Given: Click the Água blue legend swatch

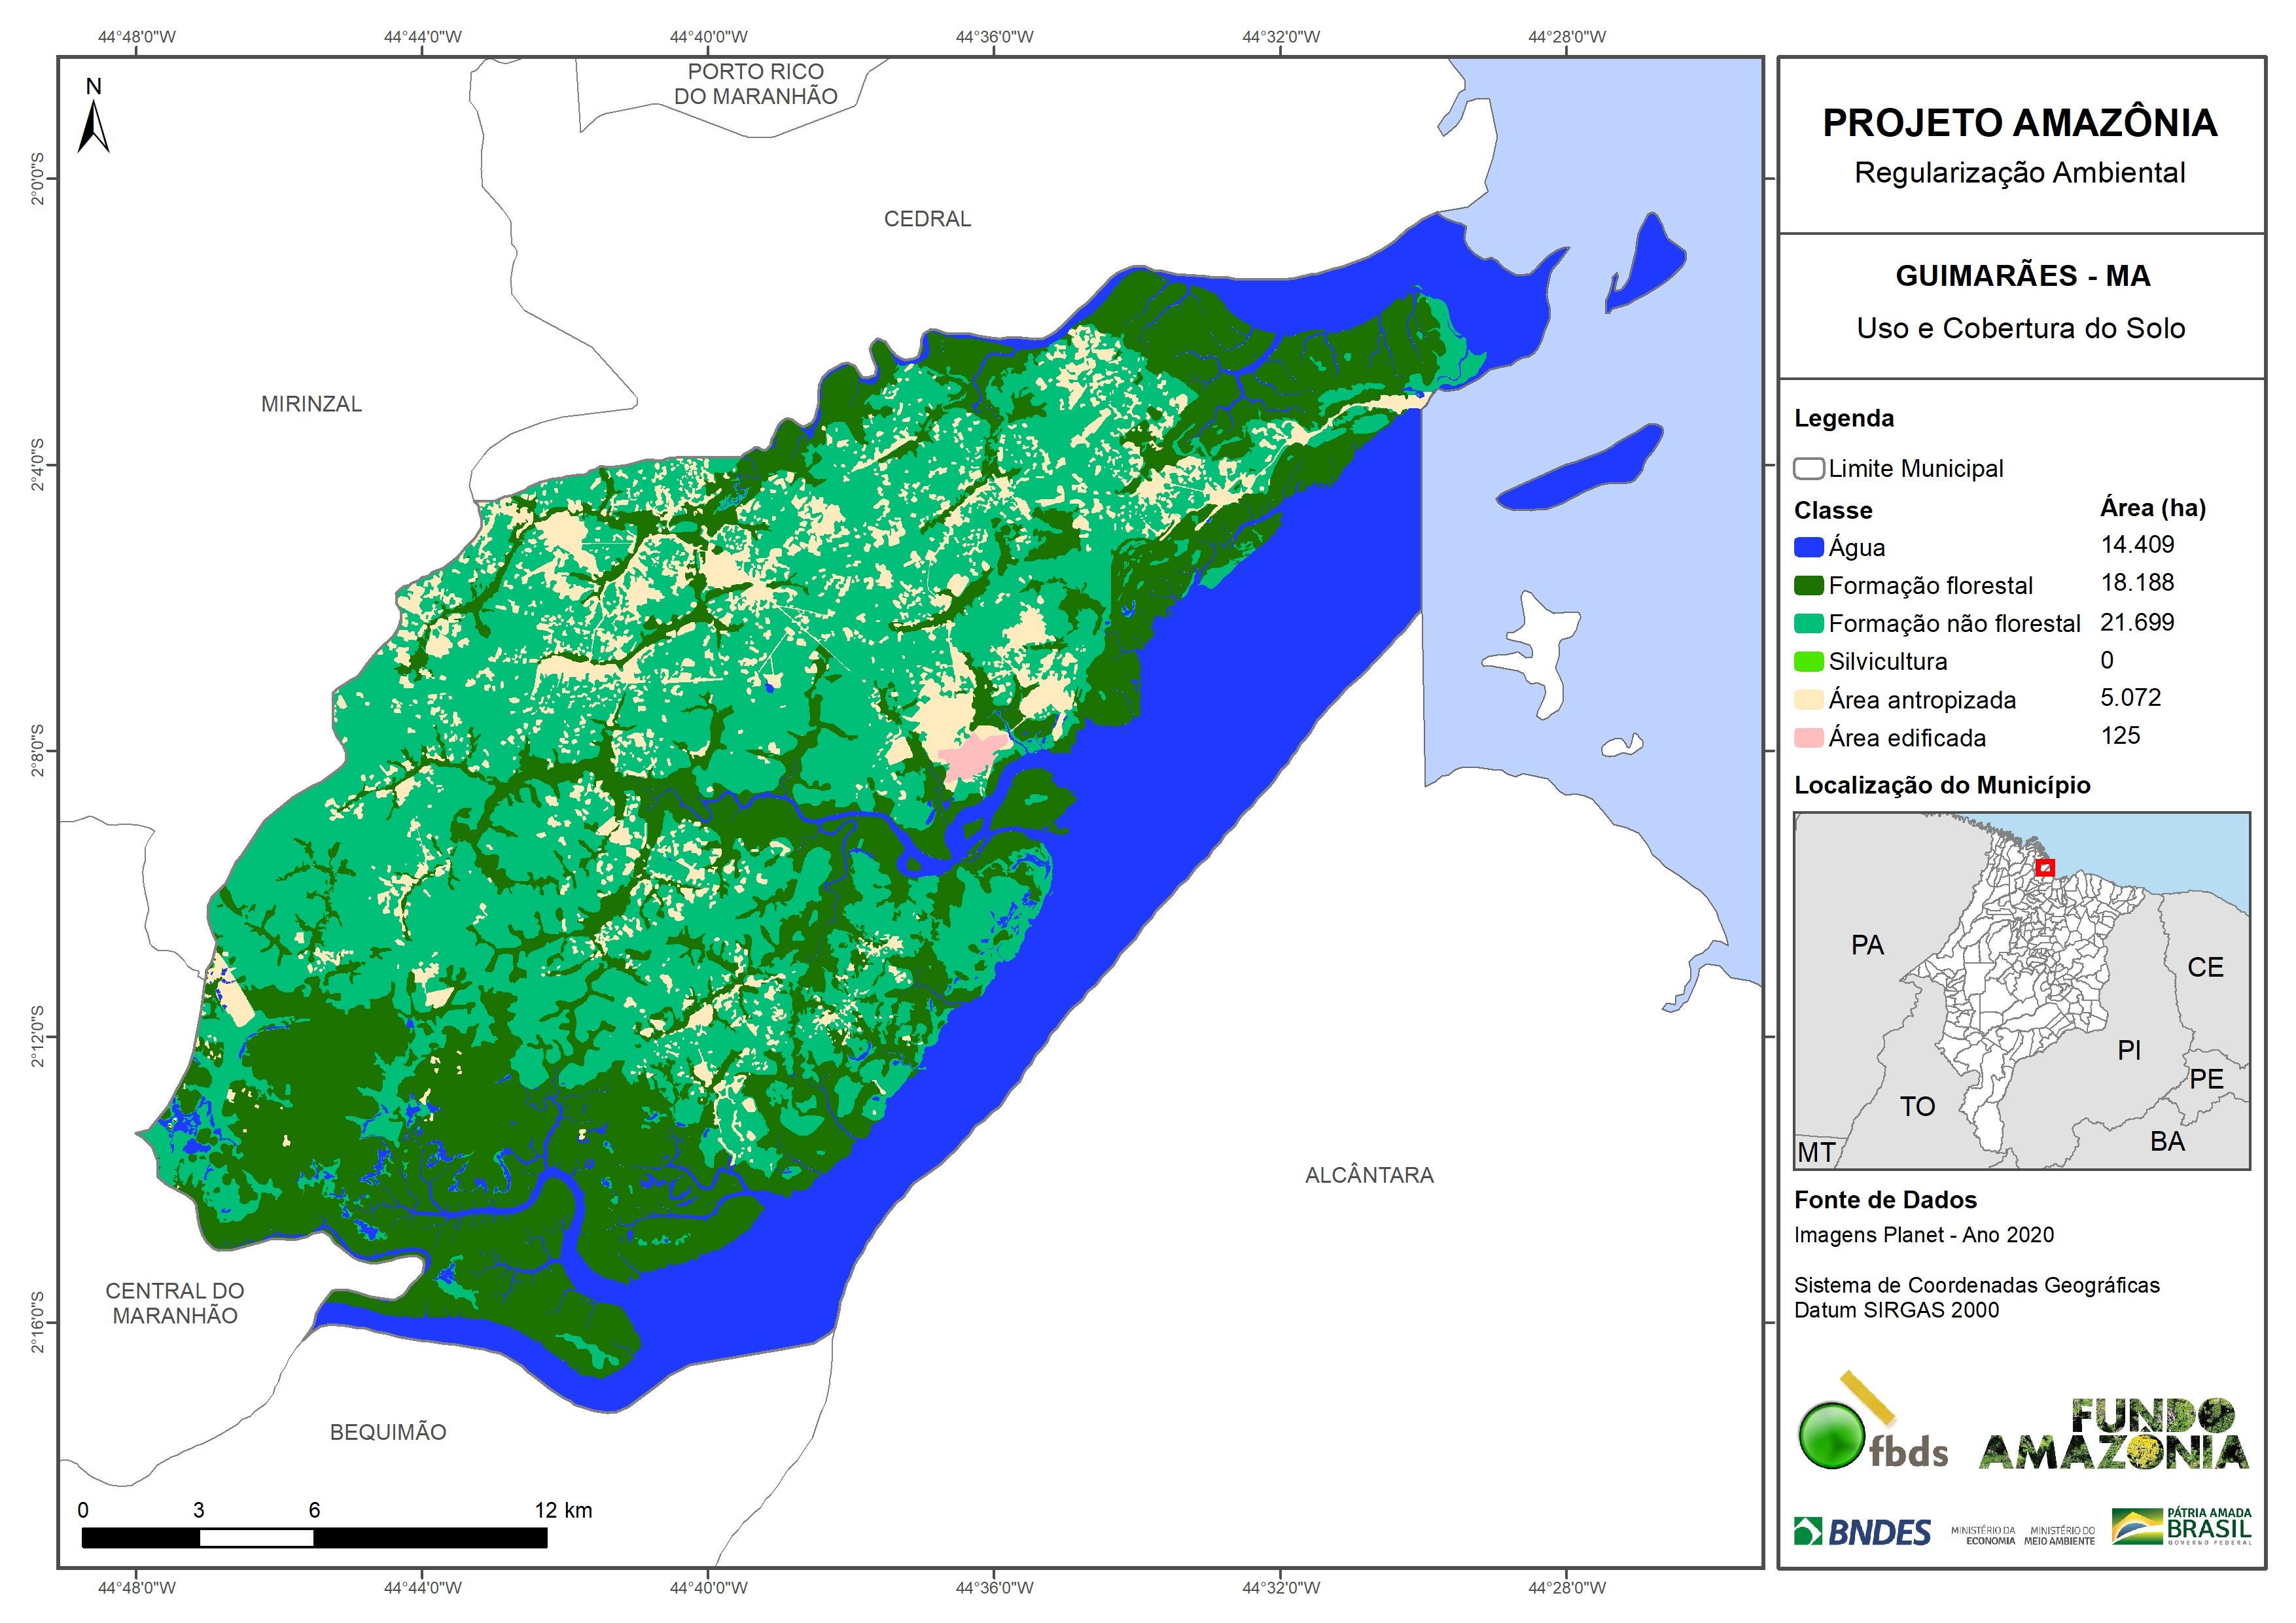Looking at the screenshot, I should click(x=1808, y=547).
